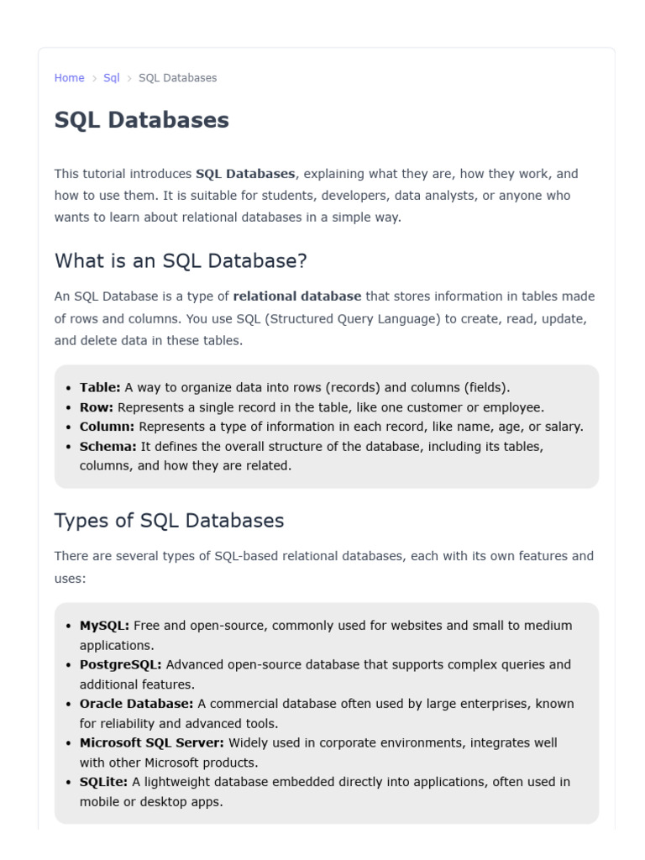The image size is (645, 860).
Task: Go to the Sql breadcrumb link
Action: 112,78
